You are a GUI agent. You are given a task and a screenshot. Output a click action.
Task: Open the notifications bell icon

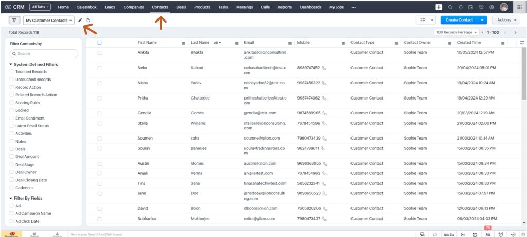pos(461,7)
